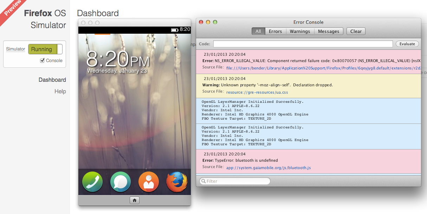Open the Messages app icon
Viewport: 427px width, 214px height.
[121, 182]
